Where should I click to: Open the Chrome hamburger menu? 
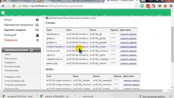[x=171, y=6]
